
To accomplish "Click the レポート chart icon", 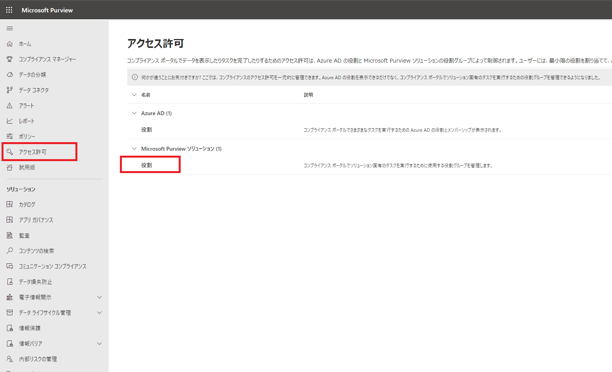I will point(10,121).
